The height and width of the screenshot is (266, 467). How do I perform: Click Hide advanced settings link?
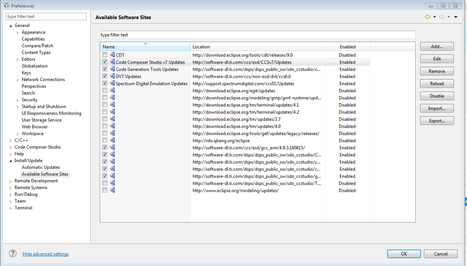click(45, 254)
